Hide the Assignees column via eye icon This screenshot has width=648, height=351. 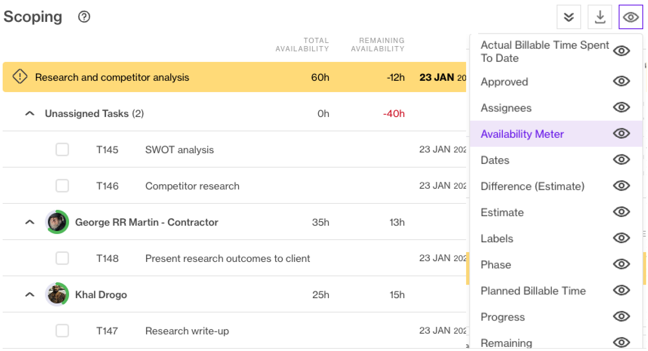click(621, 108)
